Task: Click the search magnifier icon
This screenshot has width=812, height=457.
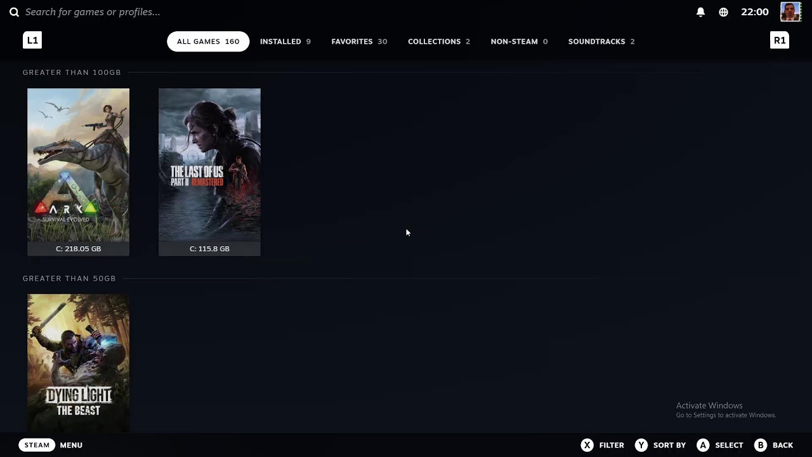Action: pyautogui.click(x=14, y=12)
